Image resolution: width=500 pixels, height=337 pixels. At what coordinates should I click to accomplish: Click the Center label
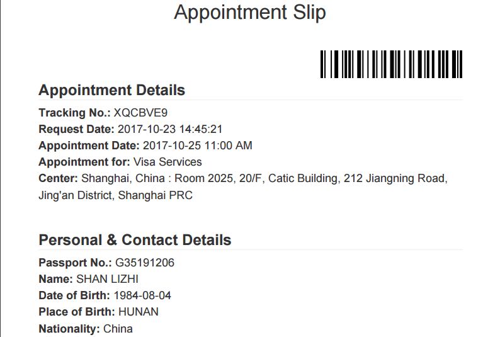[x=59, y=178]
